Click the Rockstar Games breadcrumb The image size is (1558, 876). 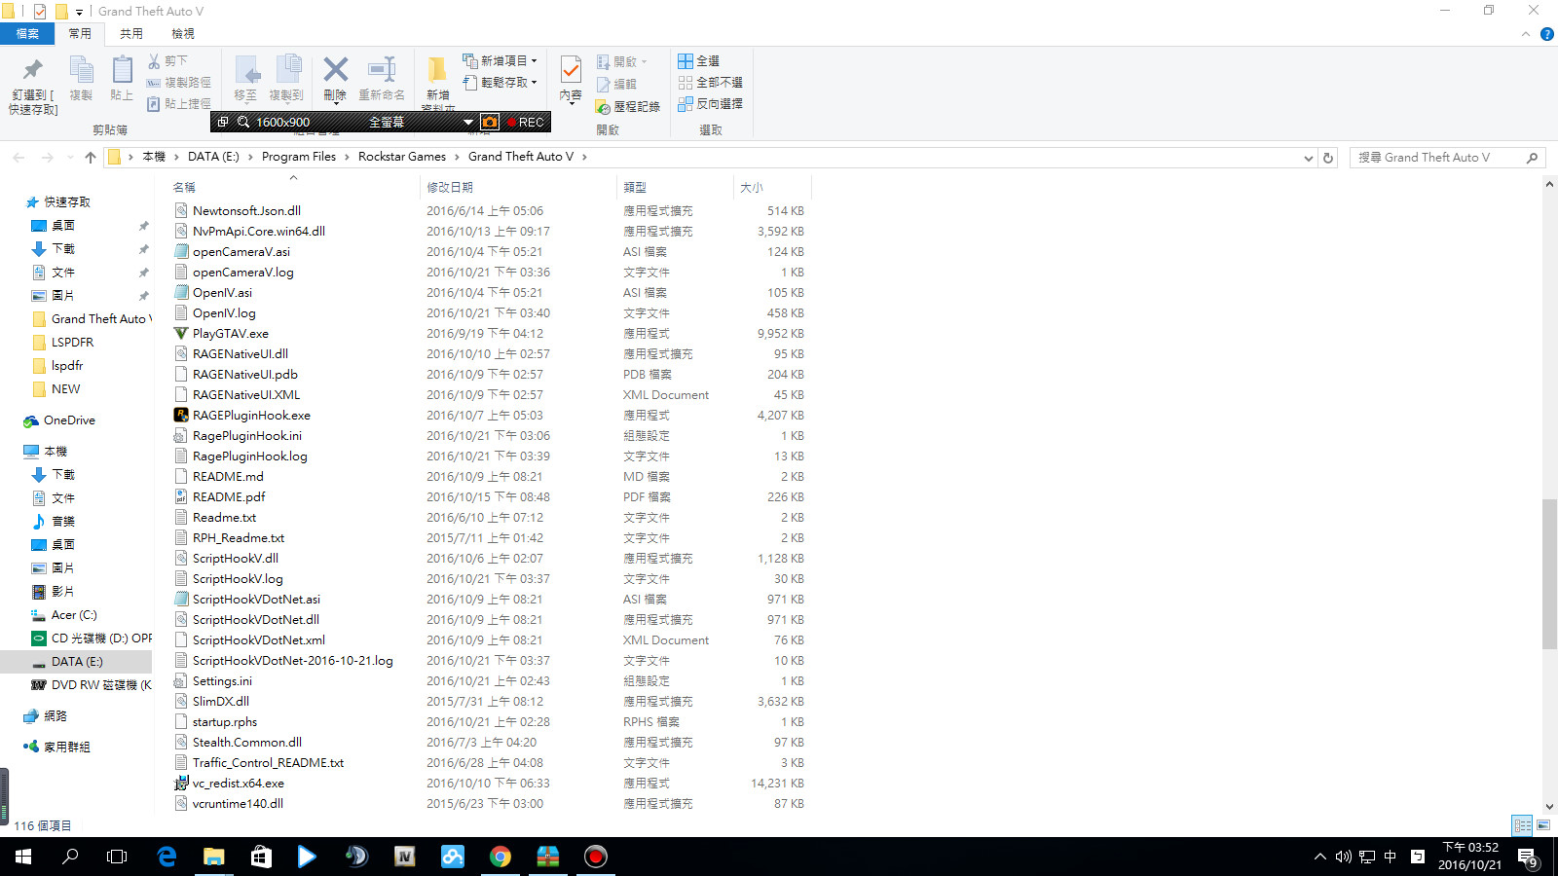(x=402, y=157)
